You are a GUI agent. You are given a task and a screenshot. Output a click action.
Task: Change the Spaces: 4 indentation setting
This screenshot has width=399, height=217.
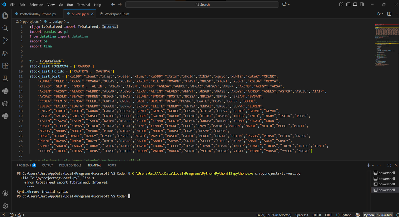tap(302, 215)
